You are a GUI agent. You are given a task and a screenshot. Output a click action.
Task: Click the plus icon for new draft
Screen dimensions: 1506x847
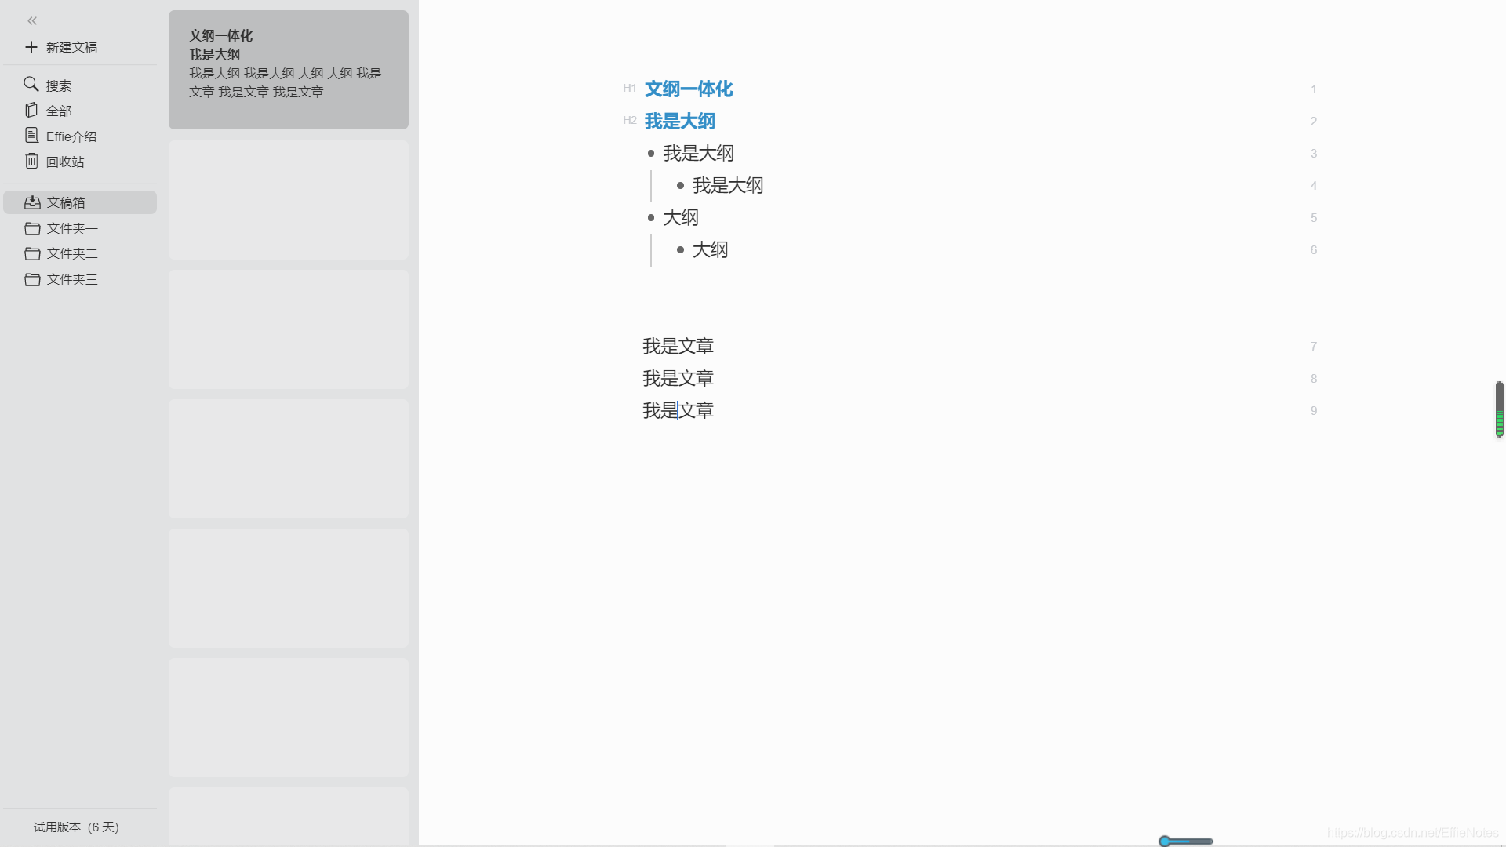click(x=31, y=47)
